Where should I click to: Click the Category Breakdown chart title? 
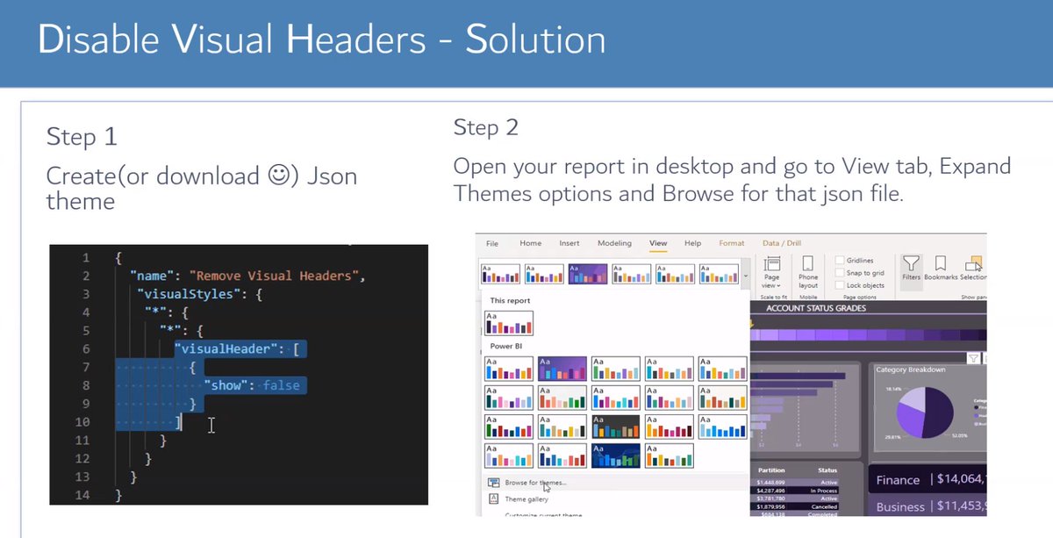point(911,369)
